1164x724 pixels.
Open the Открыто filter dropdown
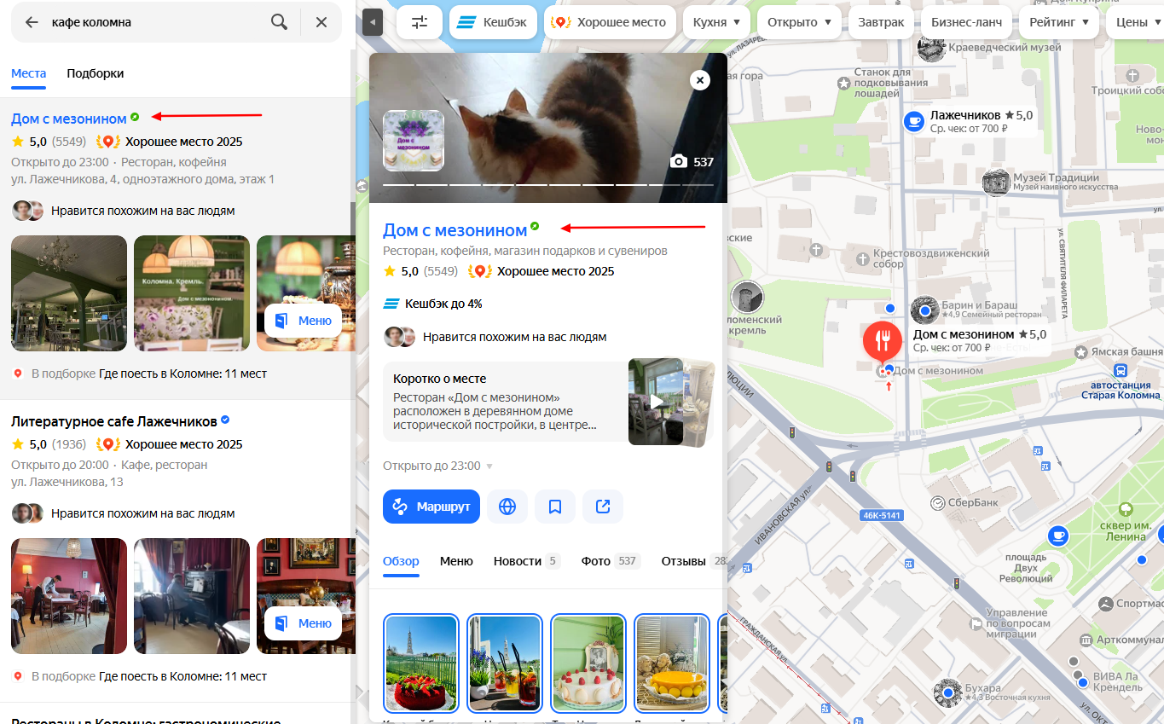[799, 22]
